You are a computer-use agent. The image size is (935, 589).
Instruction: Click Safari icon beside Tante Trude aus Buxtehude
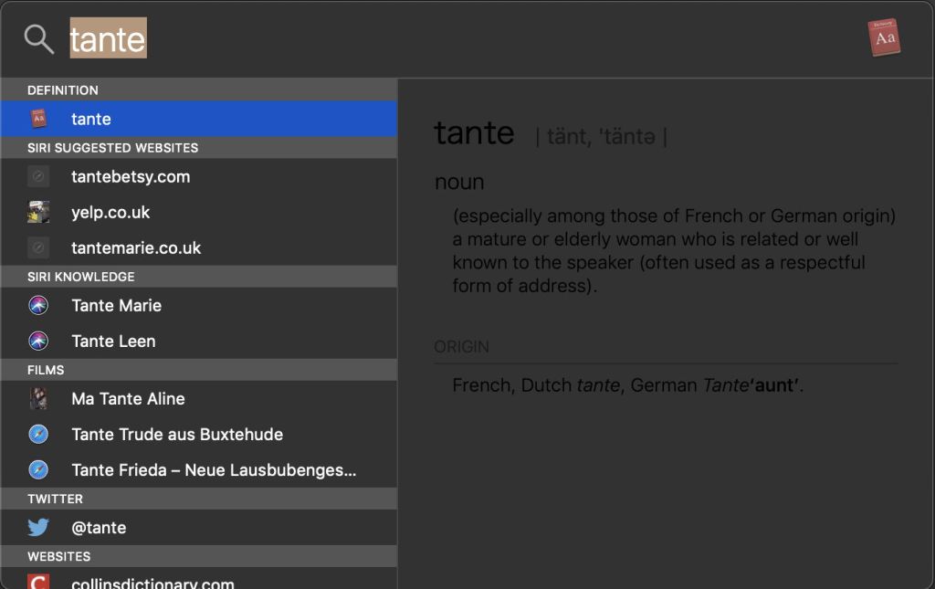[38, 434]
